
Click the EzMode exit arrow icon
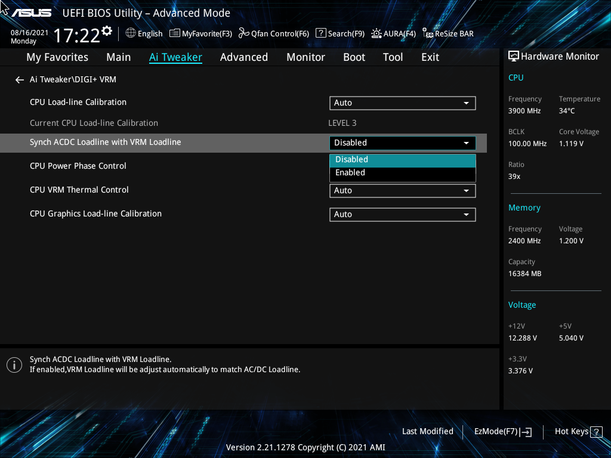(526, 432)
